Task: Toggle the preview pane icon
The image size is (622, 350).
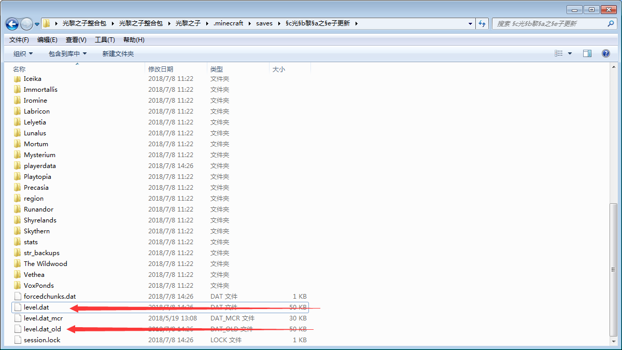Action: point(587,53)
